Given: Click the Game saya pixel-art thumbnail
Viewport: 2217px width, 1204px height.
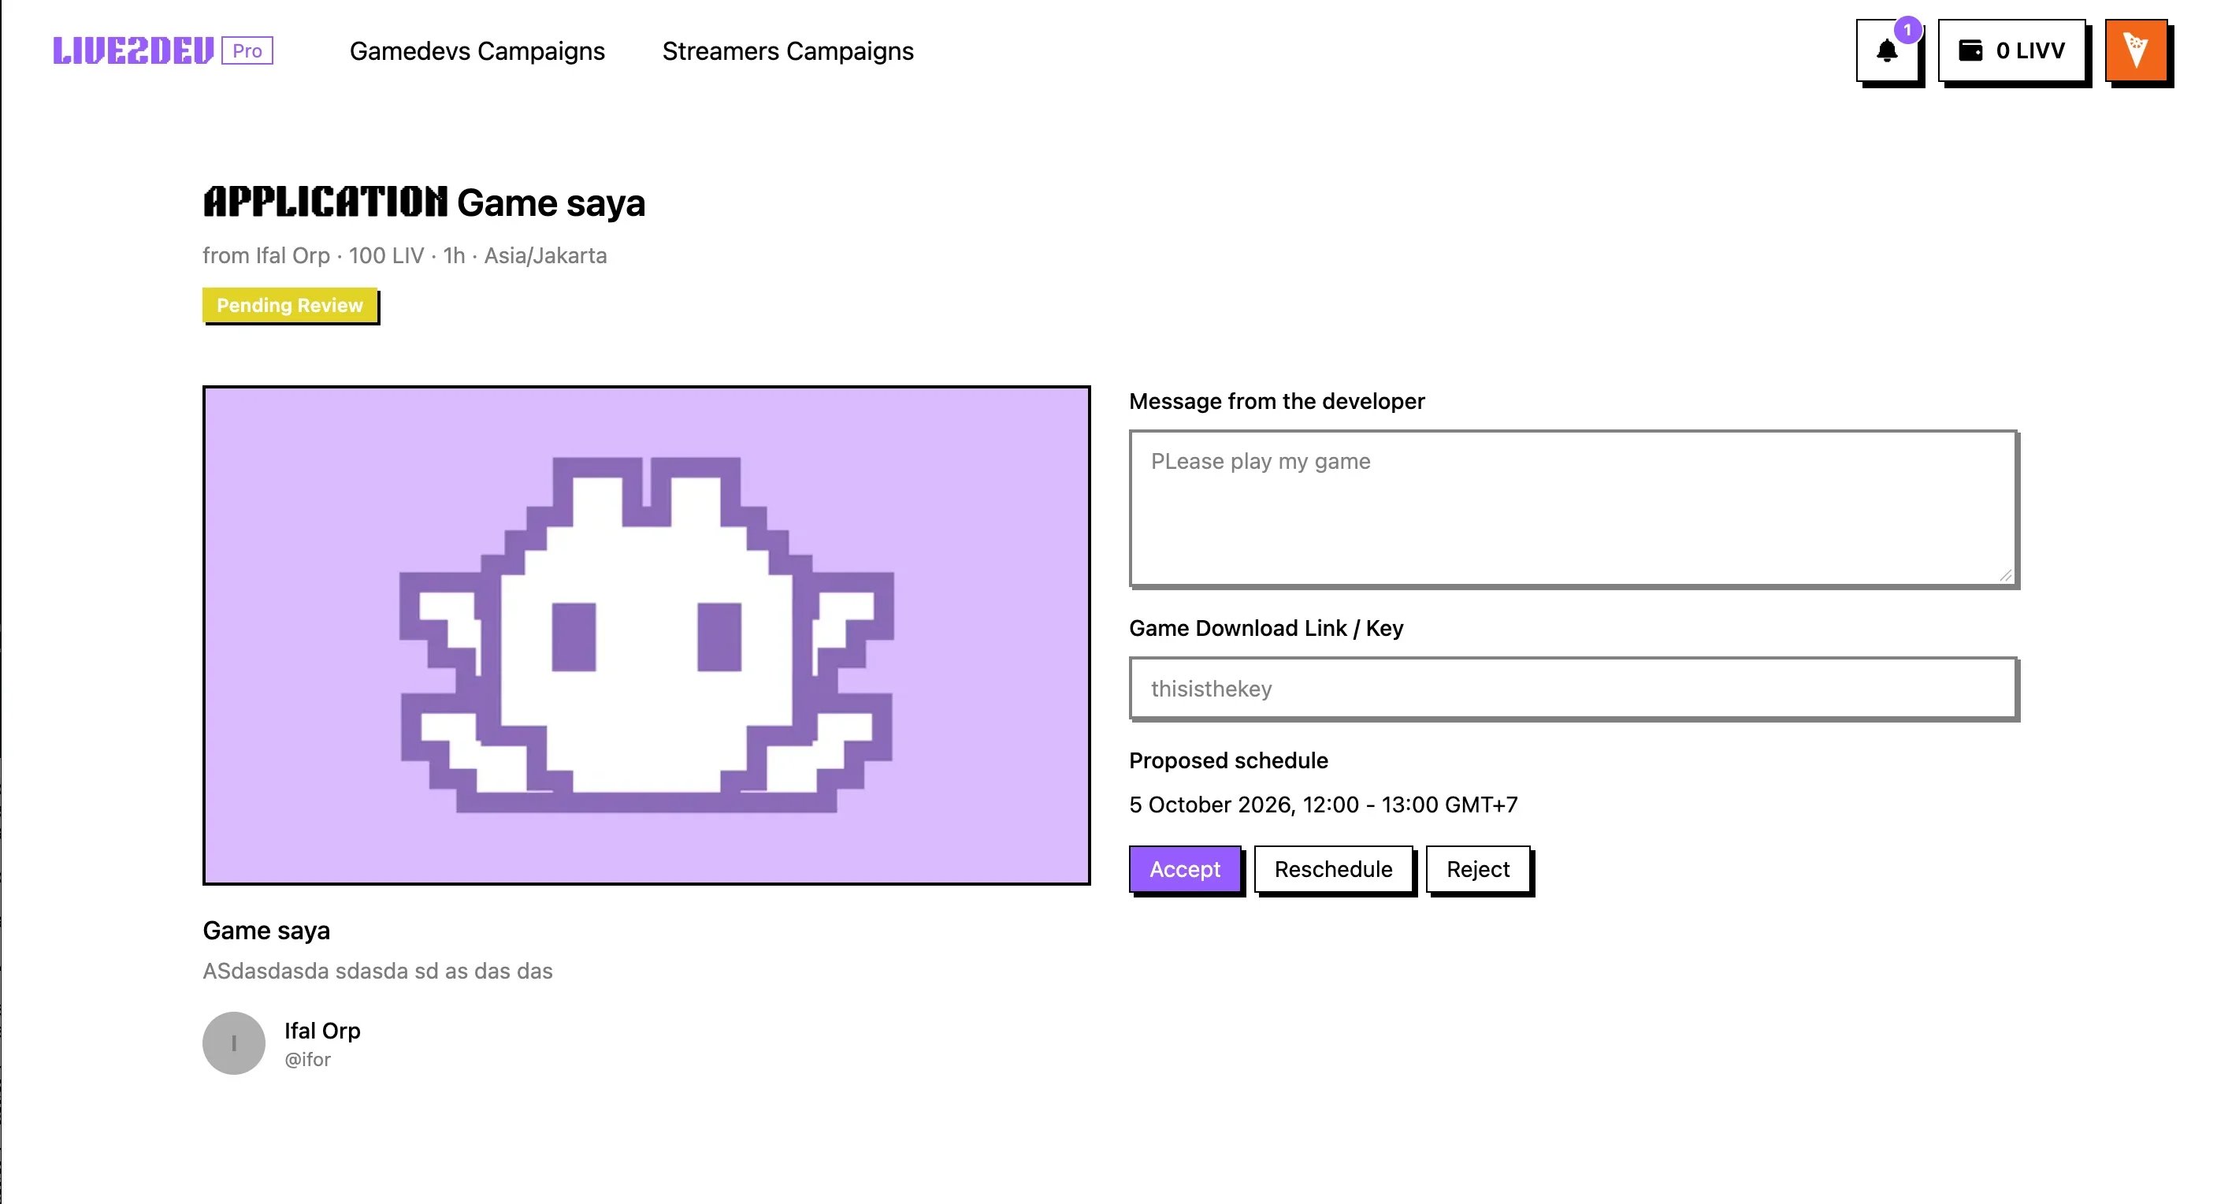Looking at the screenshot, I should point(646,635).
